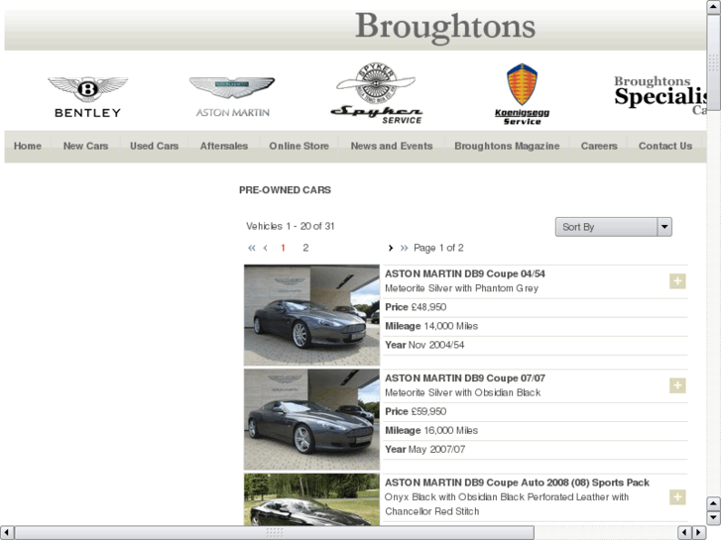Click the horizontal scrollbar thumb
This screenshot has width=721, height=540.
pos(275,533)
